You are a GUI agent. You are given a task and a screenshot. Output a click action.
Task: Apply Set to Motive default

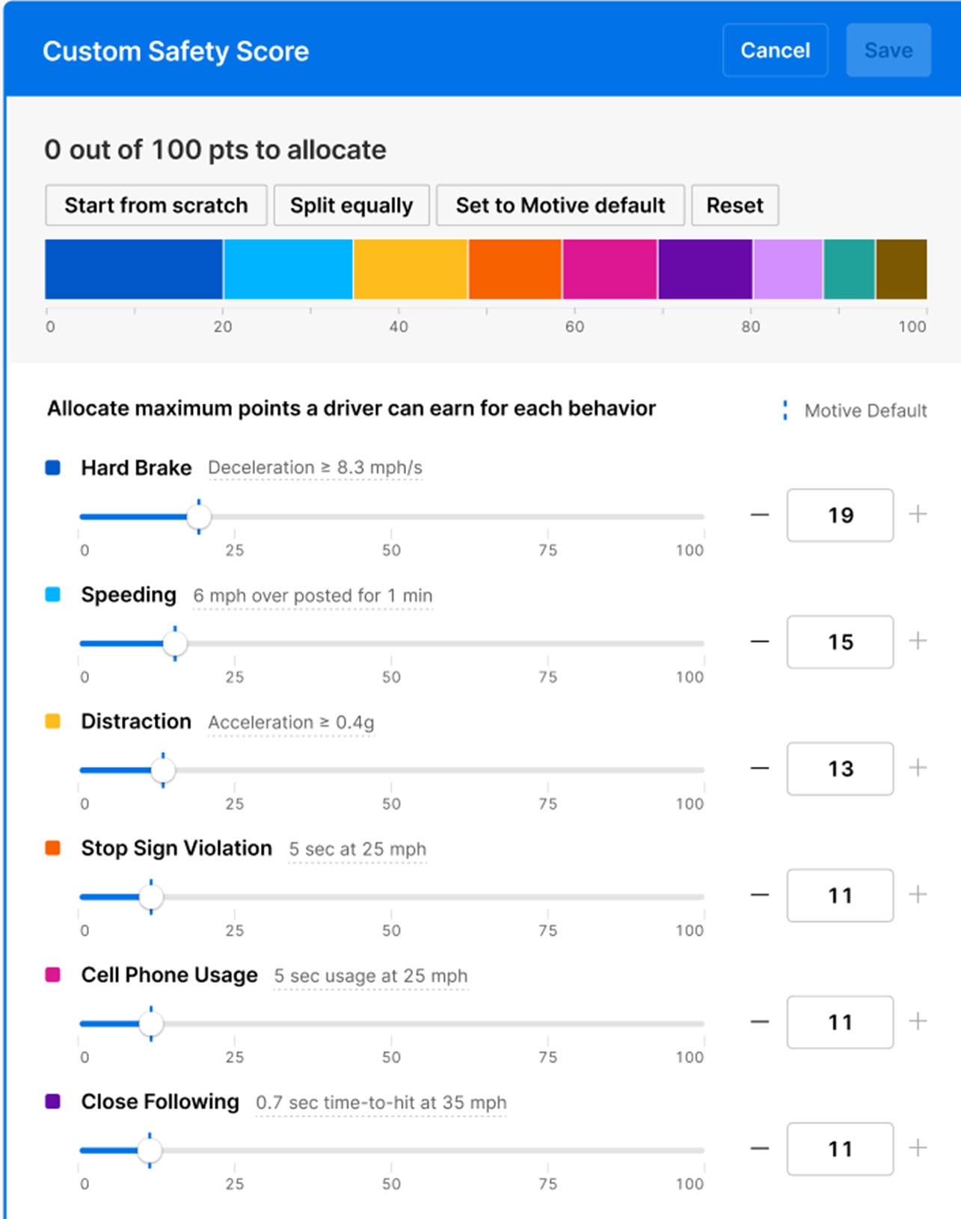[x=560, y=206]
